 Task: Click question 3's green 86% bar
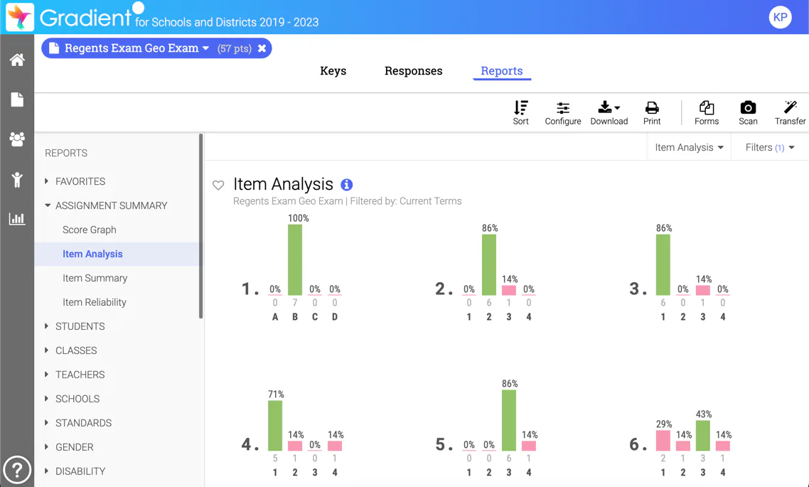pyautogui.click(x=663, y=264)
